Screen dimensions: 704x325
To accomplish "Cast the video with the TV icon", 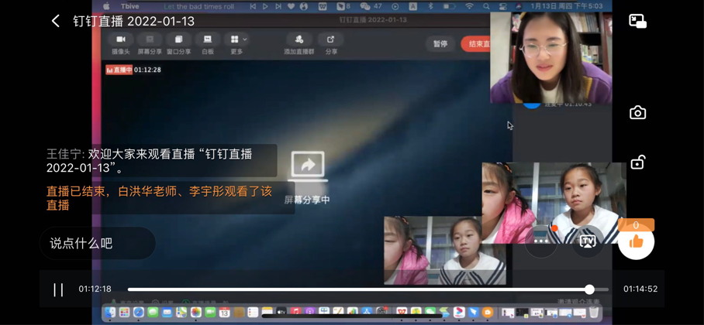I will pyautogui.click(x=587, y=241).
